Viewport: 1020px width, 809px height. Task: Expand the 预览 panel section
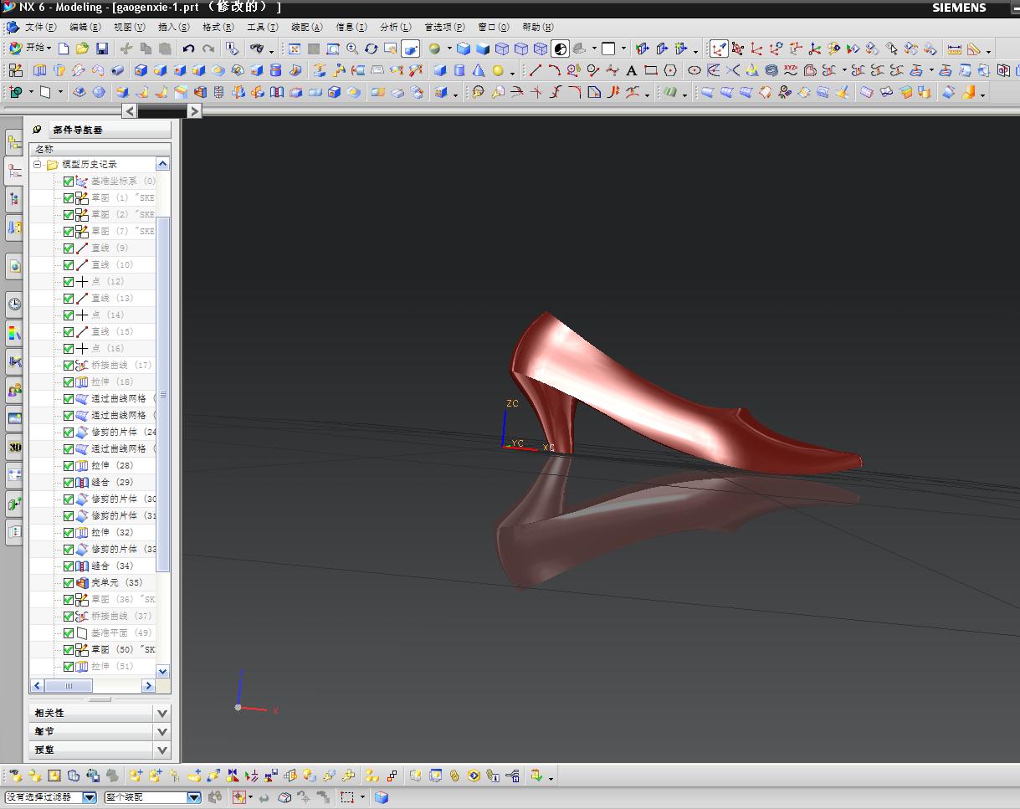point(162,750)
